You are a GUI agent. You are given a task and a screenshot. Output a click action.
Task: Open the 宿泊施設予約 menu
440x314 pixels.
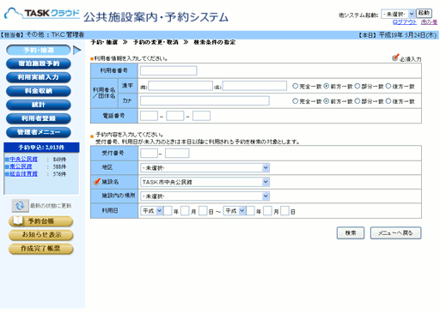pos(39,63)
